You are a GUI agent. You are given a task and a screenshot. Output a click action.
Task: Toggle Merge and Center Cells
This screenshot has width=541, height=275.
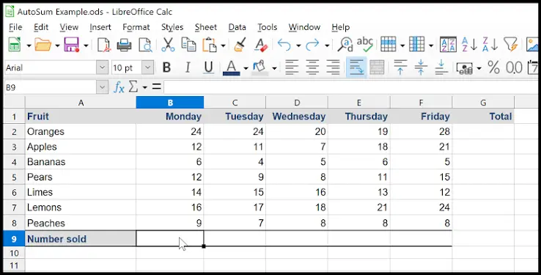click(377, 67)
